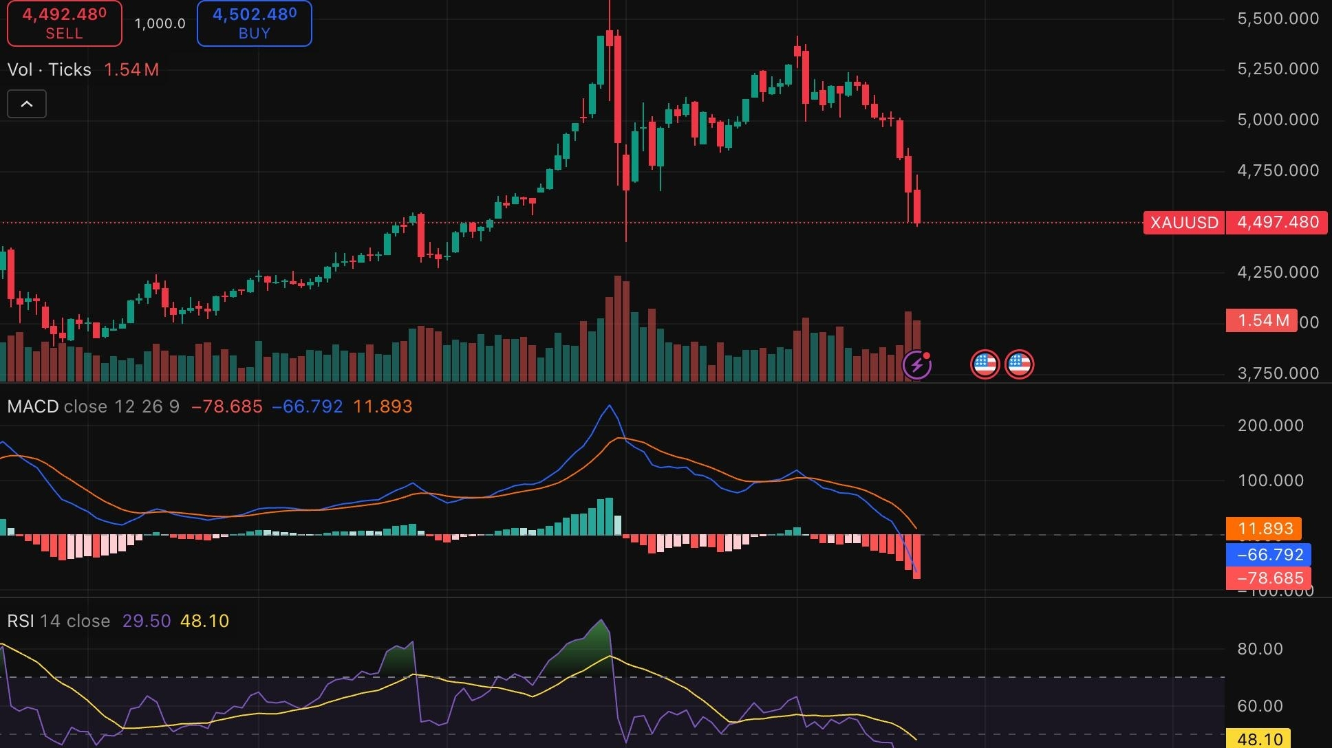Click the red SELL price button
This screenshot has width=1332, height=748.
(x=64, y=23)
